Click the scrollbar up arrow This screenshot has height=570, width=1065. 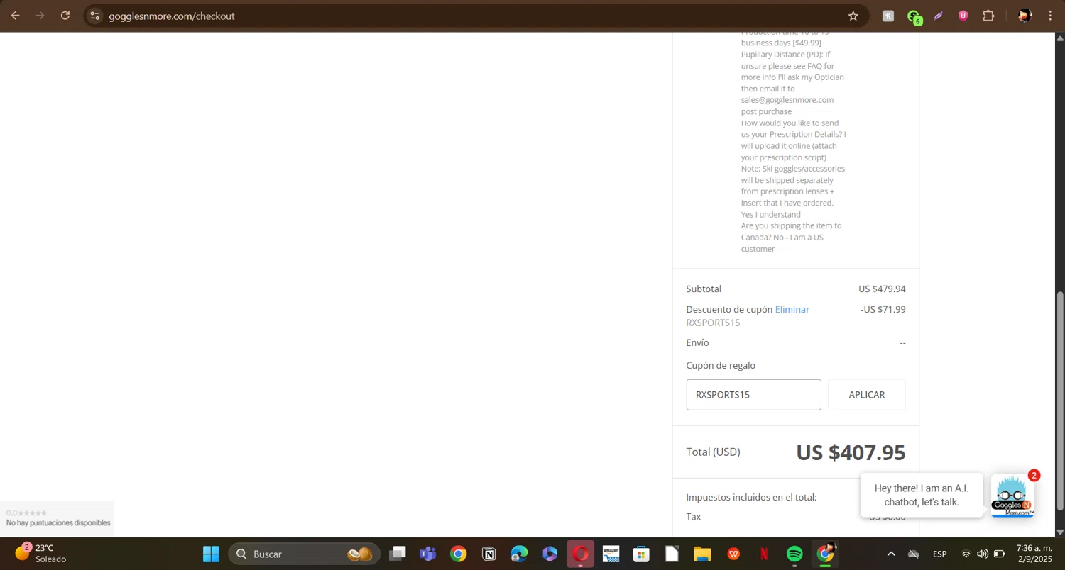click(1060, 37)
